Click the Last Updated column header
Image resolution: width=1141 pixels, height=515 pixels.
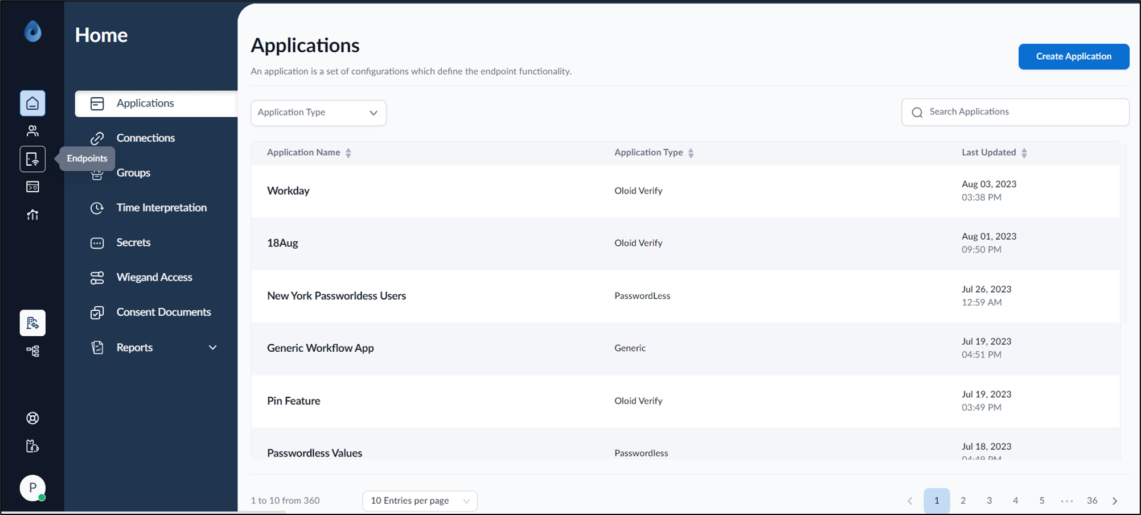coord(988,153)
